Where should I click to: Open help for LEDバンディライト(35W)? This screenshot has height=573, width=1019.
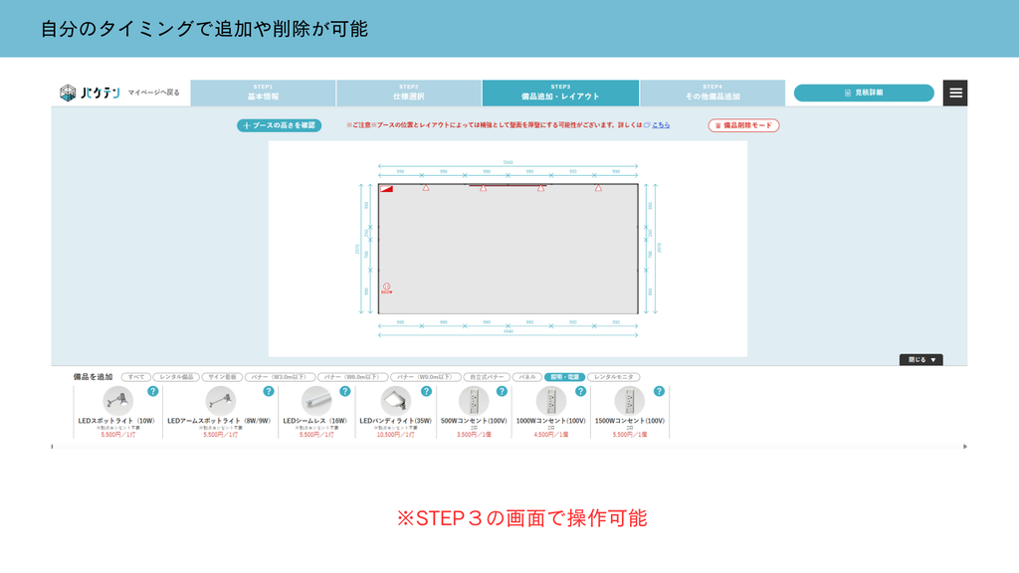point(426,391)
